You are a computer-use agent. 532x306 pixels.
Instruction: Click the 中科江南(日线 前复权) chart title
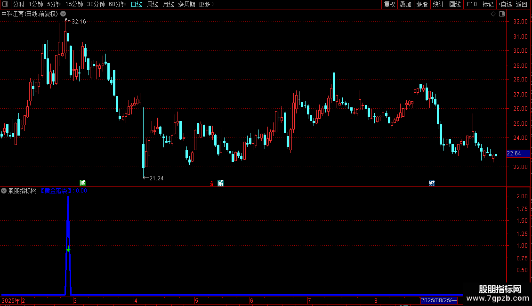30,14
